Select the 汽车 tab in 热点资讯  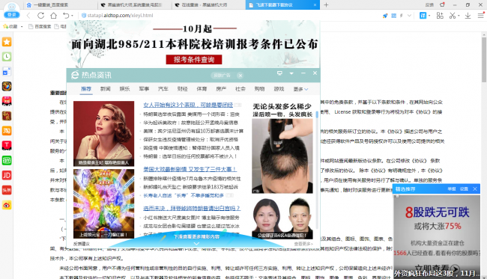[163, 89]
